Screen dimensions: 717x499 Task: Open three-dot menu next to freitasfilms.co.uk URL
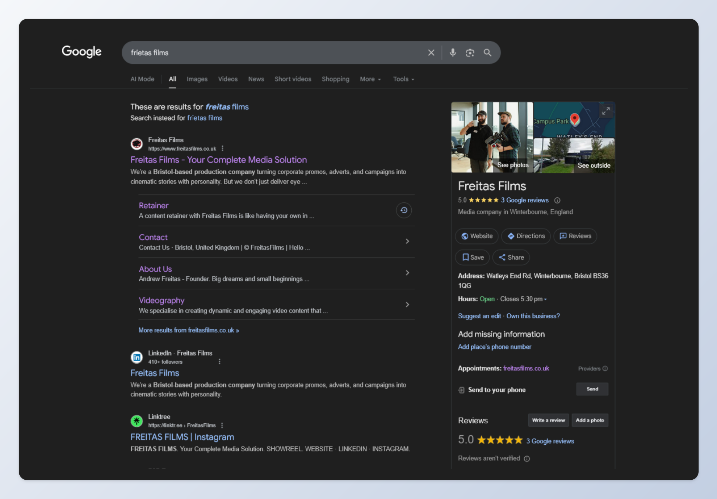(x=223, y=148)
